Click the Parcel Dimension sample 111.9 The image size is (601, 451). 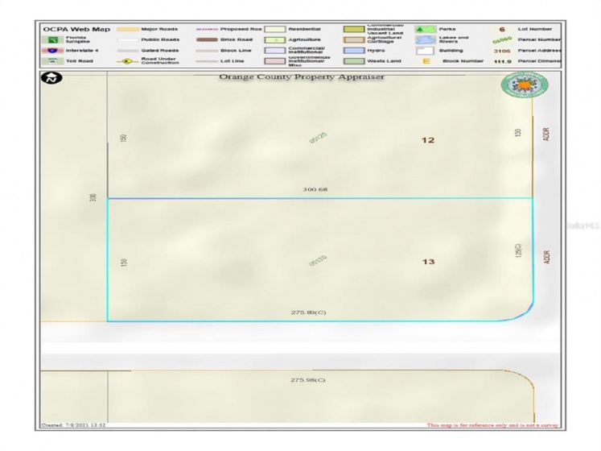click(x=503, y=61)
